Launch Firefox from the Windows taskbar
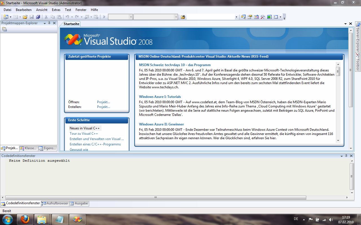Image resolution: width=361 pixels, height=225 pixels. coord(25,219)
